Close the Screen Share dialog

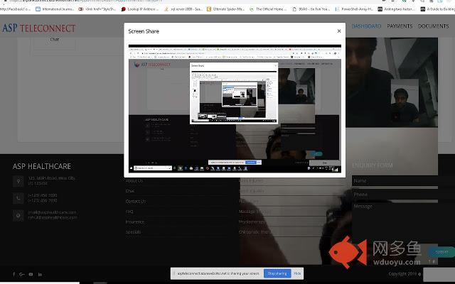[x=339, y=31]
